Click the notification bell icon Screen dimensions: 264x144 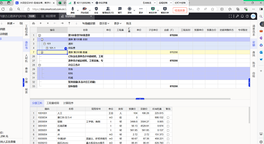pyautogui.click(x=242, y=16)
